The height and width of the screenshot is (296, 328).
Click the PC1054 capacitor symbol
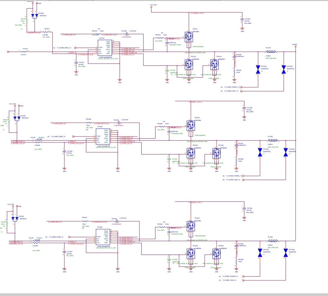[x=244, y=209]
